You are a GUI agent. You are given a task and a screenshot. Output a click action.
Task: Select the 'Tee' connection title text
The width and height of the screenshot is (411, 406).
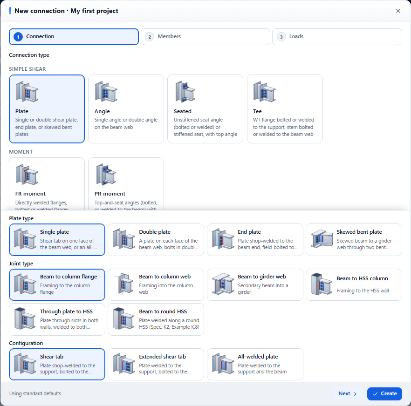point(257,111)
